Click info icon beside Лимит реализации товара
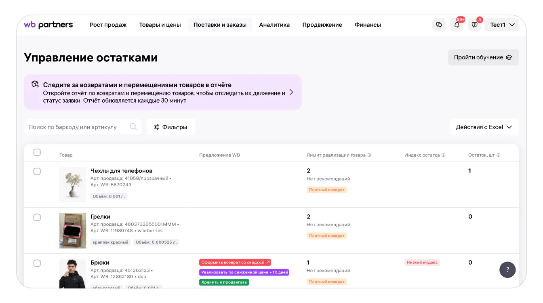The height and width of the screenshot is (303, 543). [369, 155]
